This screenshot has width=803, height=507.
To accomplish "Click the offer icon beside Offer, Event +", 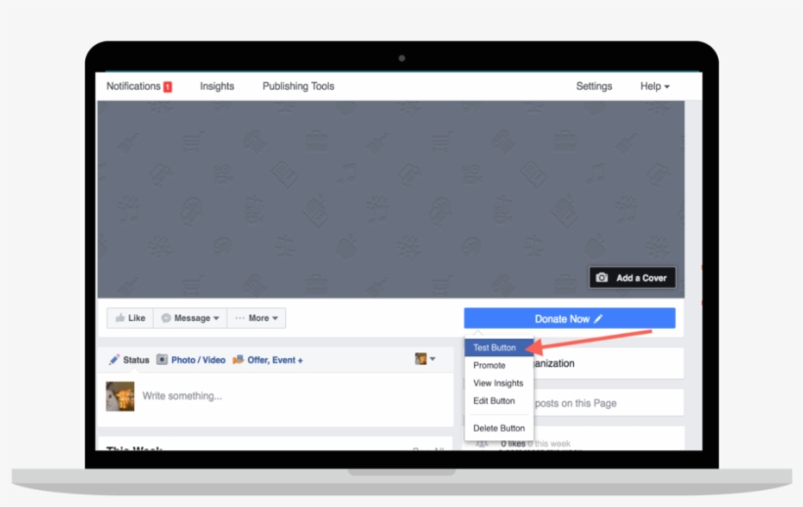I will (x=238, y=359).
